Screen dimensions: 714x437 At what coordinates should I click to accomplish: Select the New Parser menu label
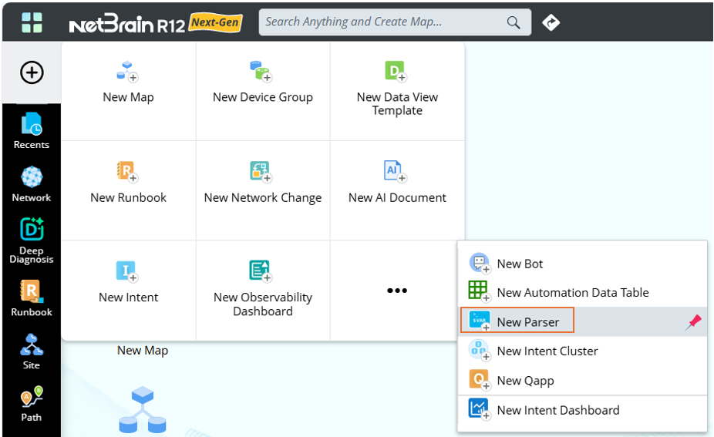(x=527, y=322)
